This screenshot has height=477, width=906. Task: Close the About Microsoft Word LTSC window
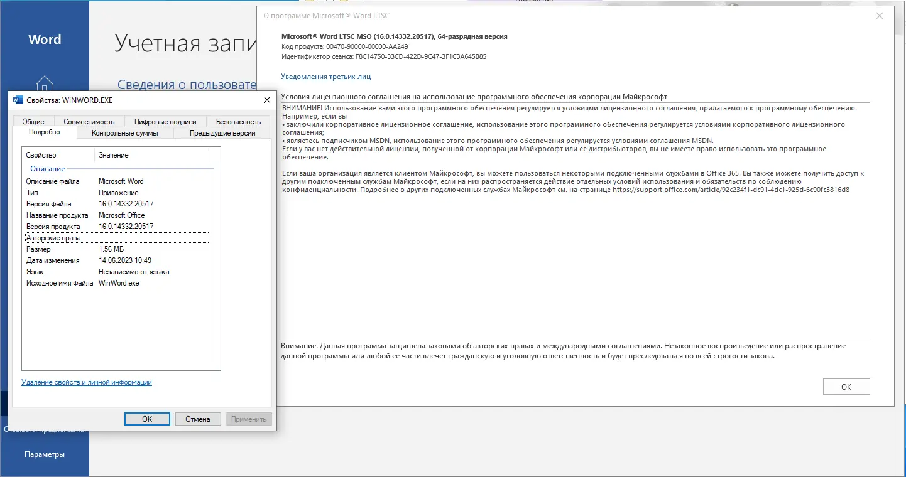pyautogui.click(x=880, y=16)
